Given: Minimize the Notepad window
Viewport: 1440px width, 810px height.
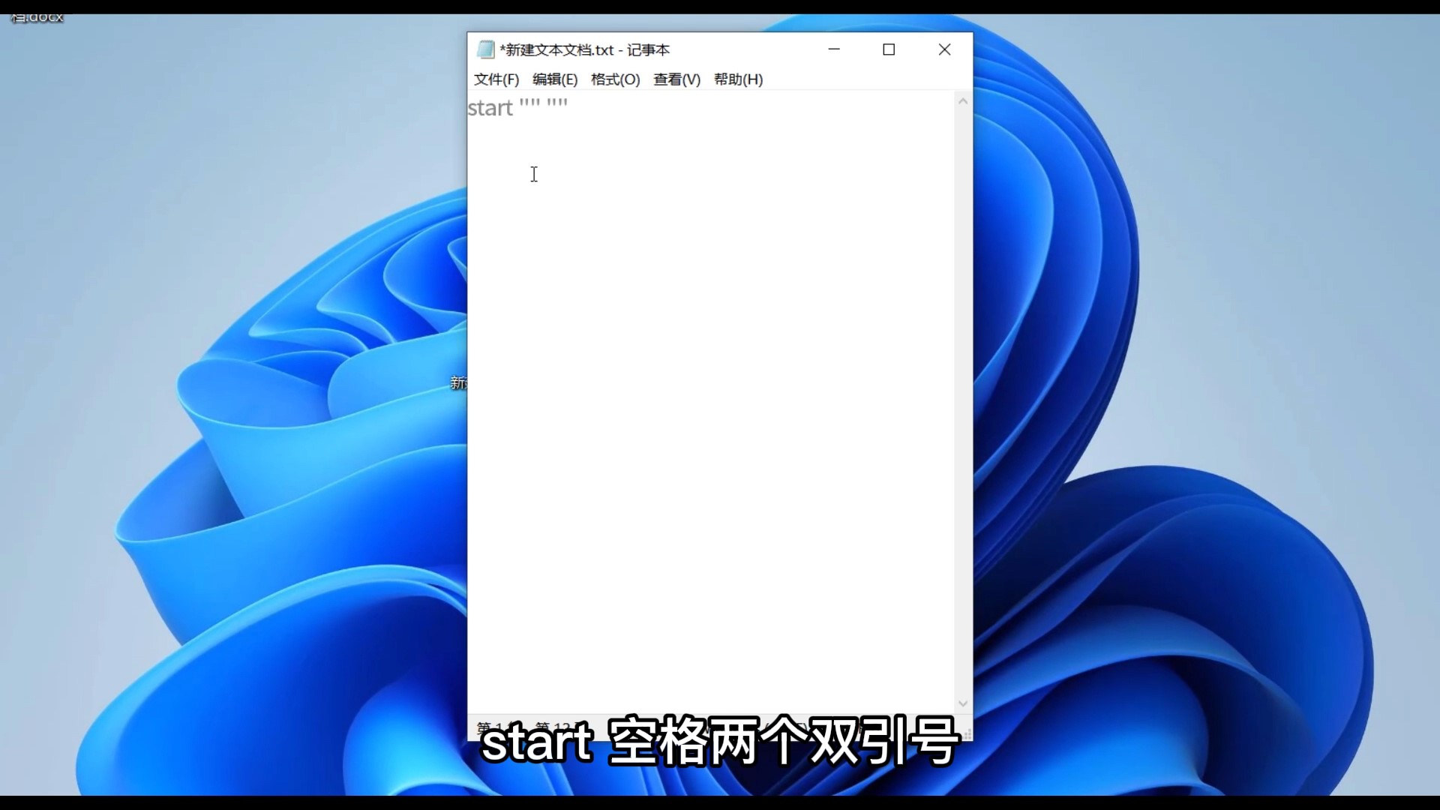Looking at the screenshot, I should (x=835, y=49).
